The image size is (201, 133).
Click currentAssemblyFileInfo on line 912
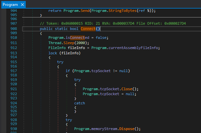[133, 48]
